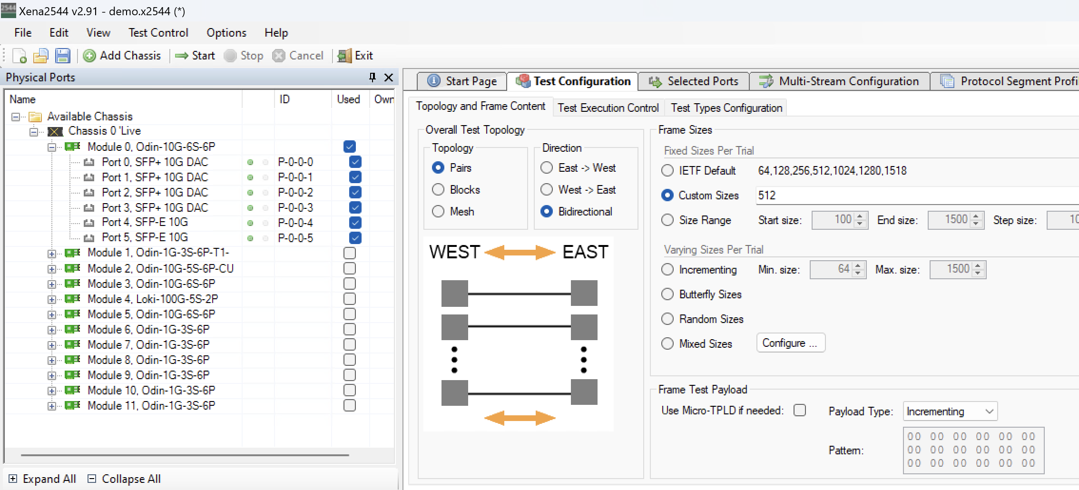Click the Pattern hex bytes field
1079x490 pixels.
tap(973, 450)
